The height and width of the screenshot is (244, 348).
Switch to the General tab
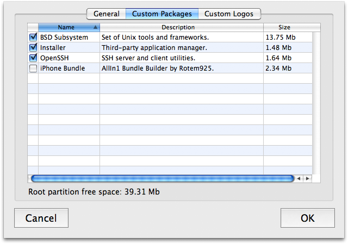[106, 14]
